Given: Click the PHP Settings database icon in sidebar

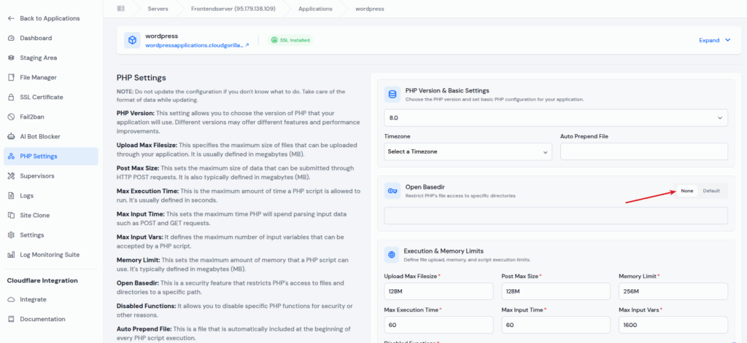Looking at the screenshot, I should point(12,156).
